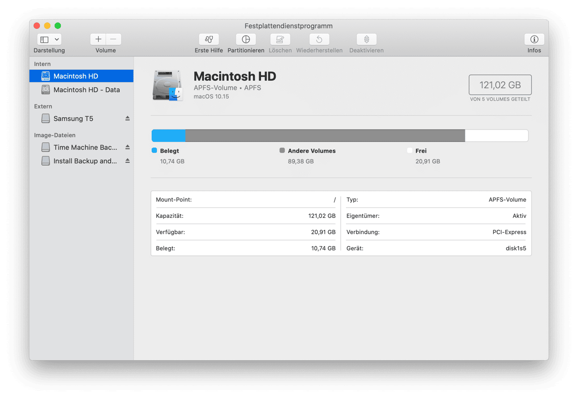
Task: Select Macintosh HD in sidebar
Action: pos(76,76)
